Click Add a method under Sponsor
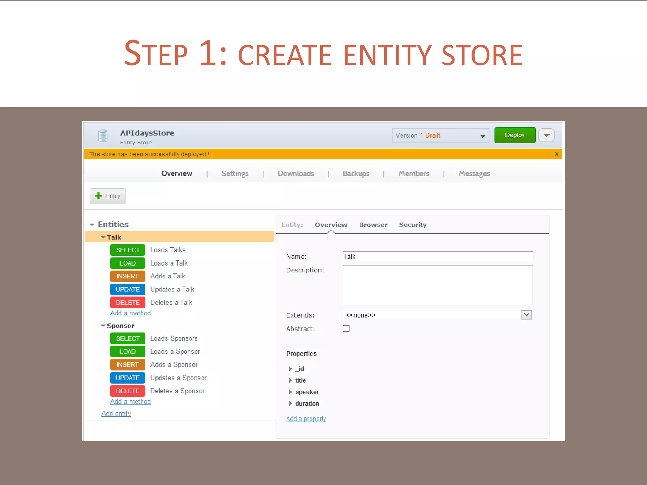Viewport: 647px width, 485px height. pyautogui.click(x=130, y=402)
